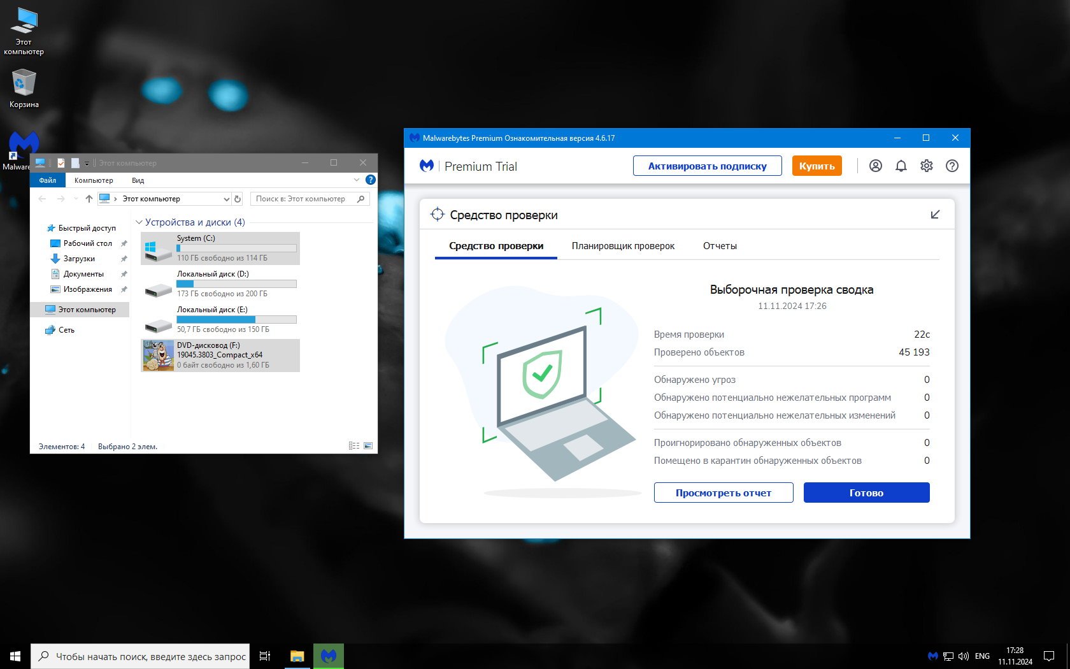Collapse the scanner panel with the arrow icon

(x=935, y=215)
